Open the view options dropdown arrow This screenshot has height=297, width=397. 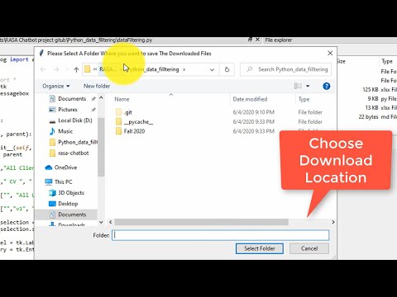point(308,86)
